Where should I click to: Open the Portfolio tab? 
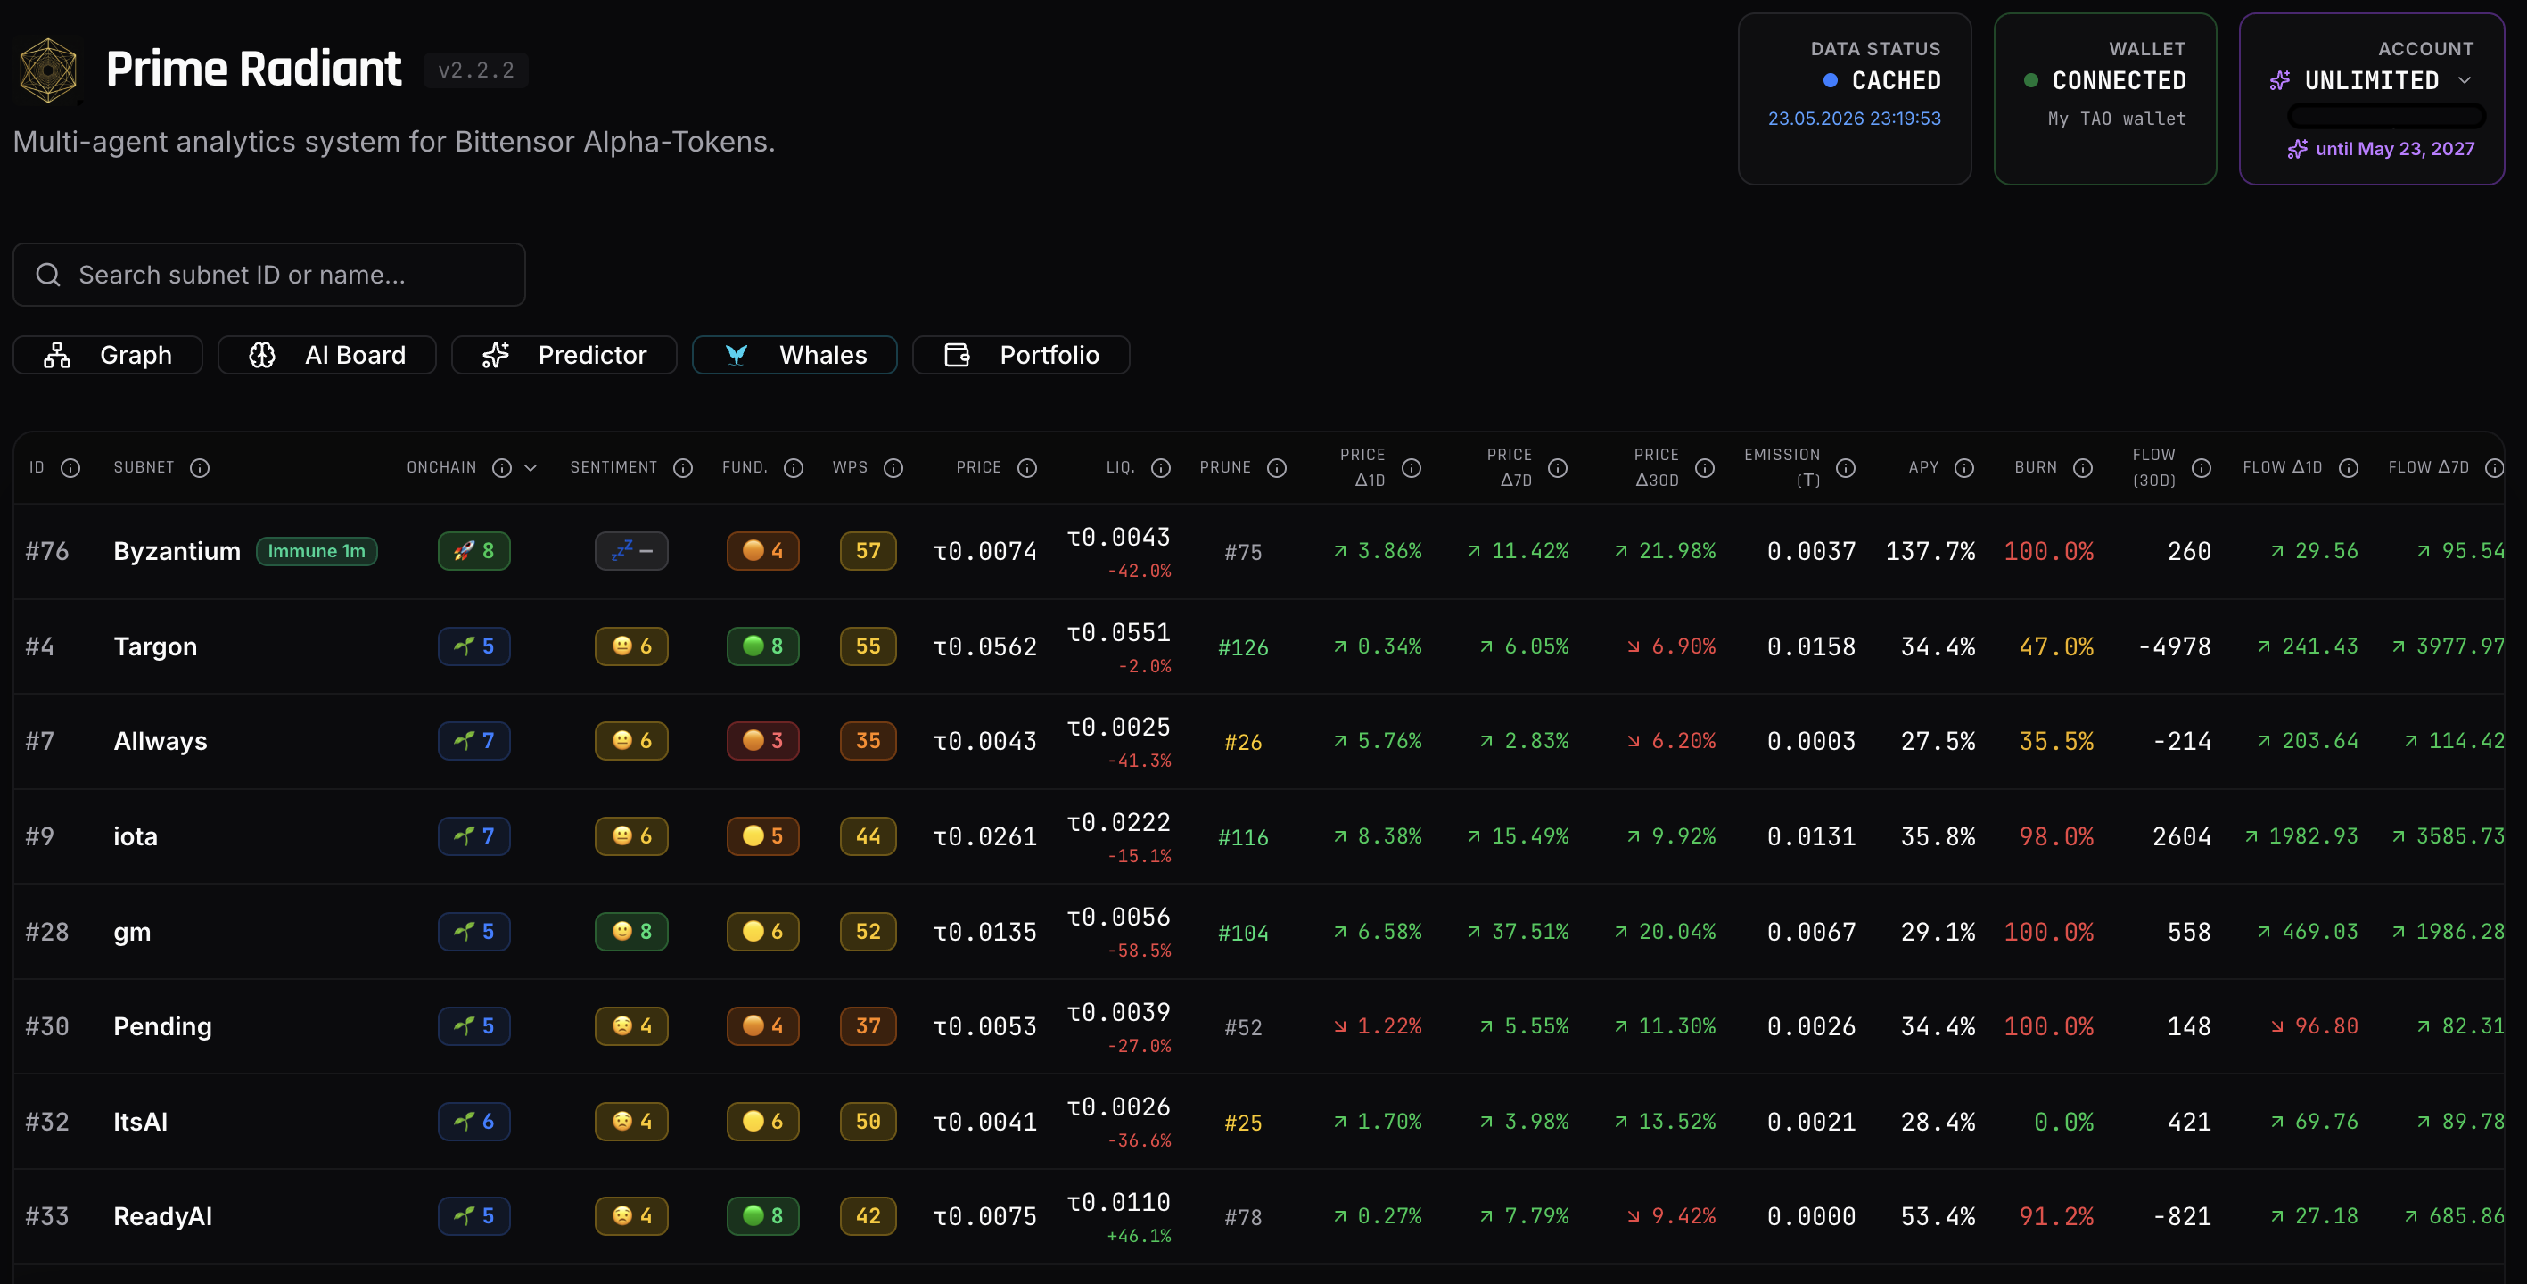(1021, 355)
